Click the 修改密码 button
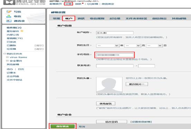The height and width of the screenshot is (129, 191). tap(112, 122)
